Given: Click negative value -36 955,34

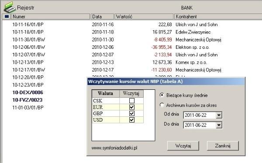Looking at the screenshot, I should point(162,47).
